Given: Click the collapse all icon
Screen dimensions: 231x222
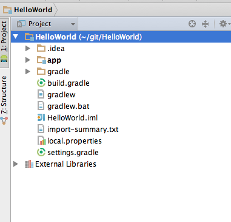Looking at the screenshot, I should (x=205, y=24).
